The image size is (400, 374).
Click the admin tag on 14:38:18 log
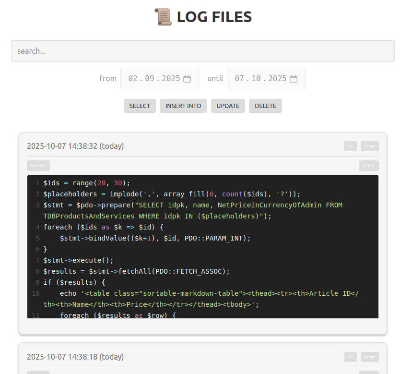click(370, 357)
